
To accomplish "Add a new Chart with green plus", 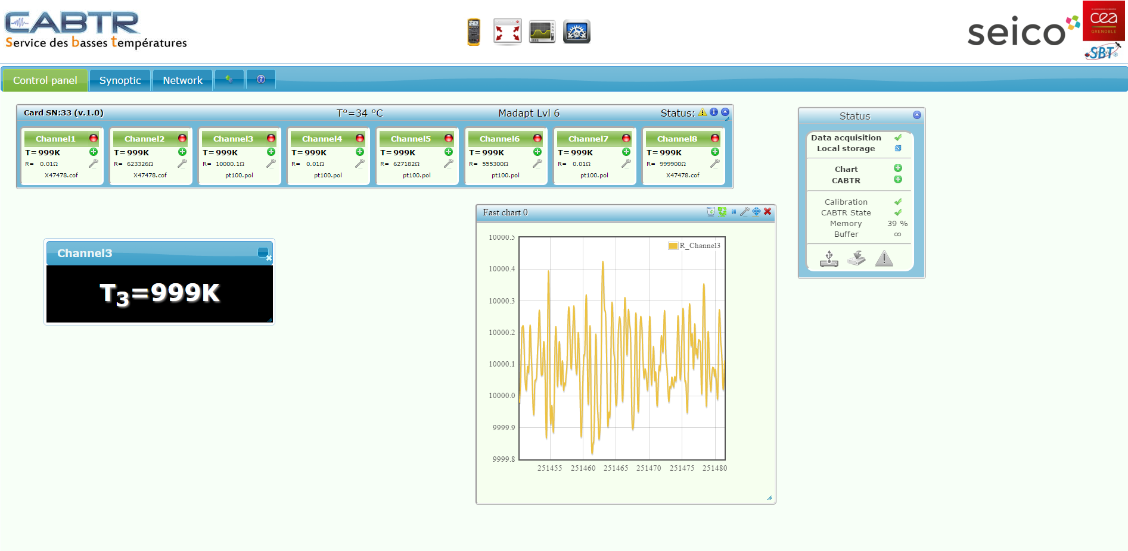I will pos(898,168).
